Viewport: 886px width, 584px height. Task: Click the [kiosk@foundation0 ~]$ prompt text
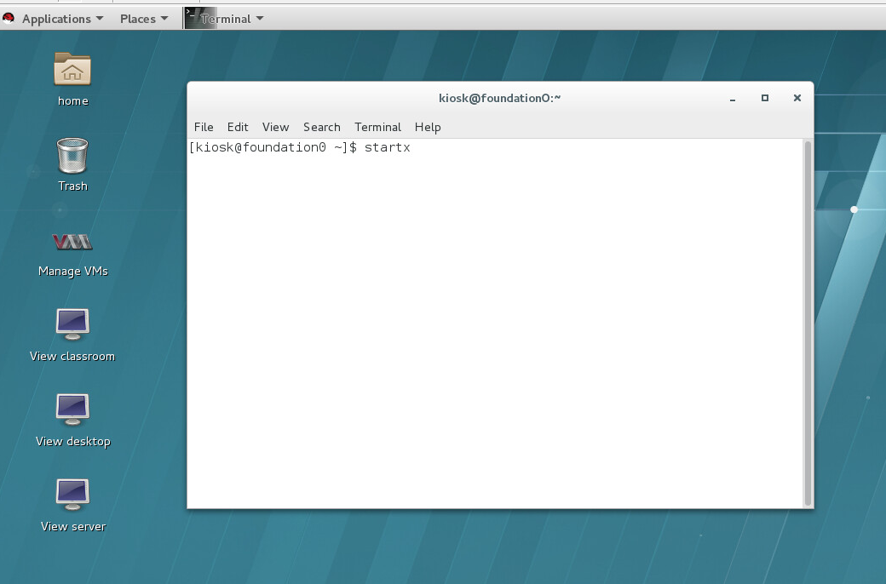(273, 147)
